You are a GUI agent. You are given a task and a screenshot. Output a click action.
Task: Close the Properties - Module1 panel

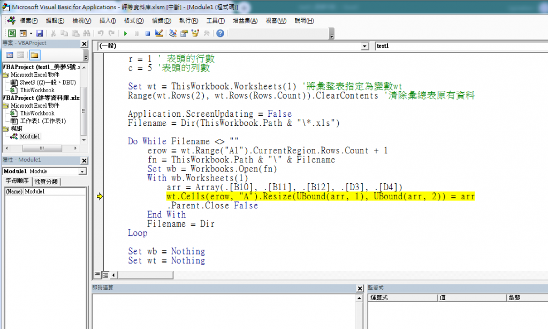point(84,160)
